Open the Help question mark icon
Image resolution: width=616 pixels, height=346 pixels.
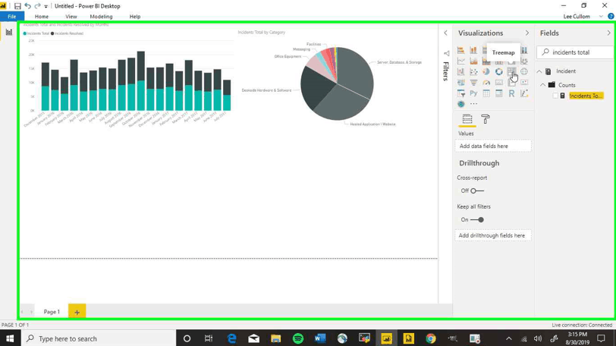point(611,17)
